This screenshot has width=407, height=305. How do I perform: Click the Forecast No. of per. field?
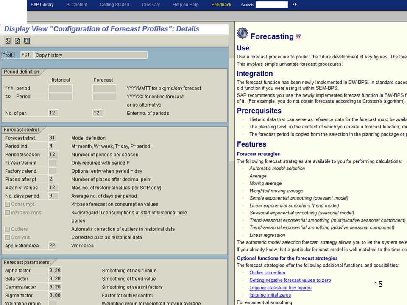point(98,113)
